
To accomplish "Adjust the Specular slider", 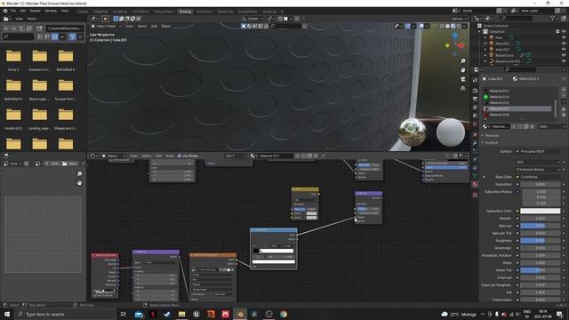I will [x=541, y=226].
